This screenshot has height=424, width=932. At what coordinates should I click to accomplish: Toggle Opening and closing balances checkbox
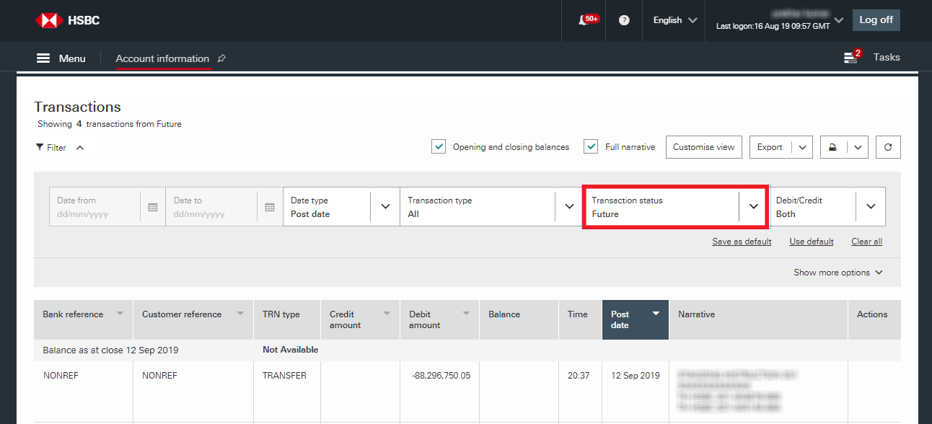click(x=439, y=147)
